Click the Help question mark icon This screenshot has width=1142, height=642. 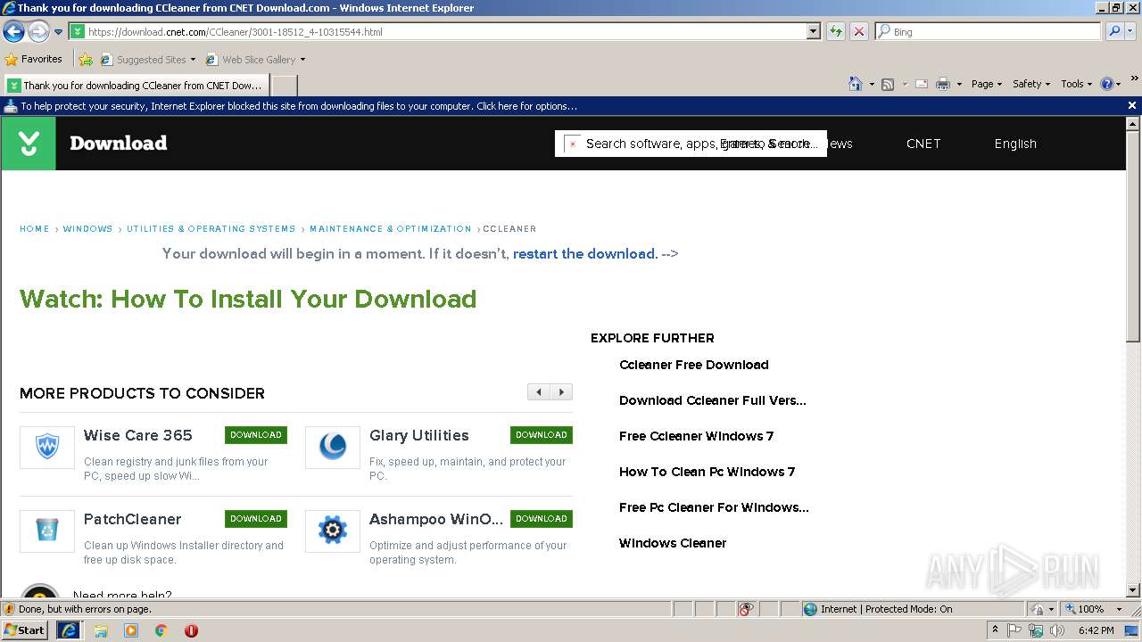pos(1107,84)
